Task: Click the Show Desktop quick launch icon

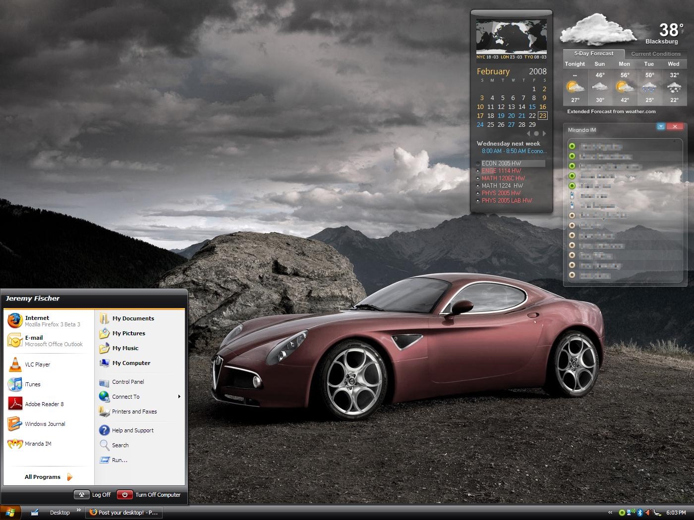Action: tap(35, 513)
